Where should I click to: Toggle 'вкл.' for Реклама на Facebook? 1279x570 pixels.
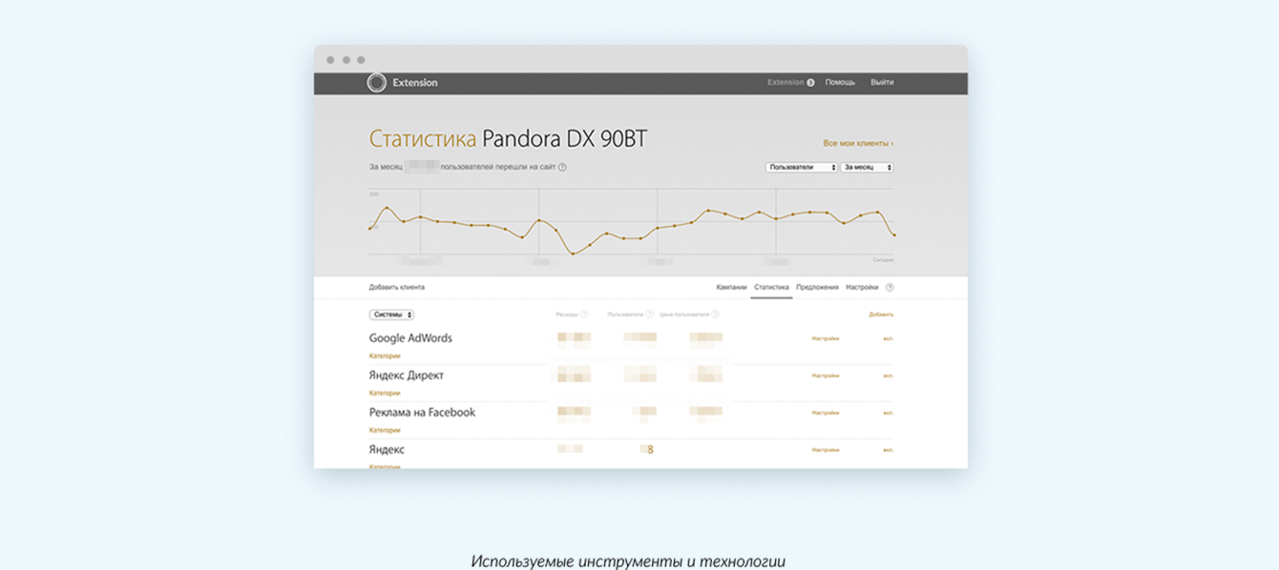(x=889, y=413)
